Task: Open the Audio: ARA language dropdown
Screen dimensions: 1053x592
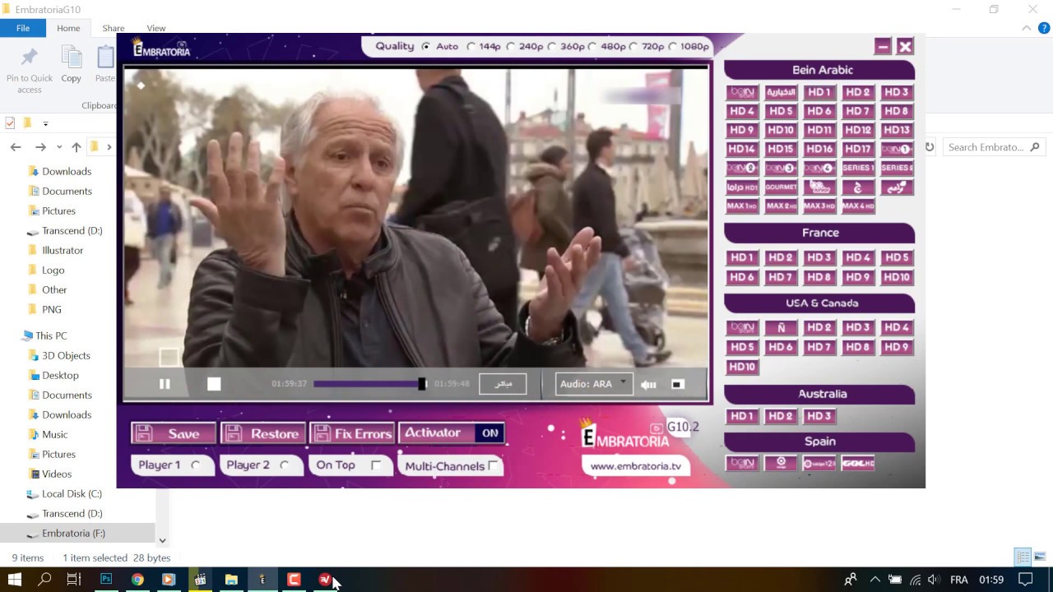Action: pos(594,384)
